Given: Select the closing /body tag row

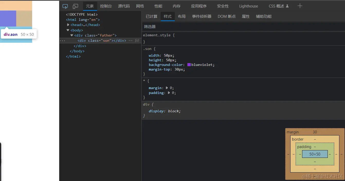Looking at the screenshot, I should pyautogui.click(x=77, y=51).
